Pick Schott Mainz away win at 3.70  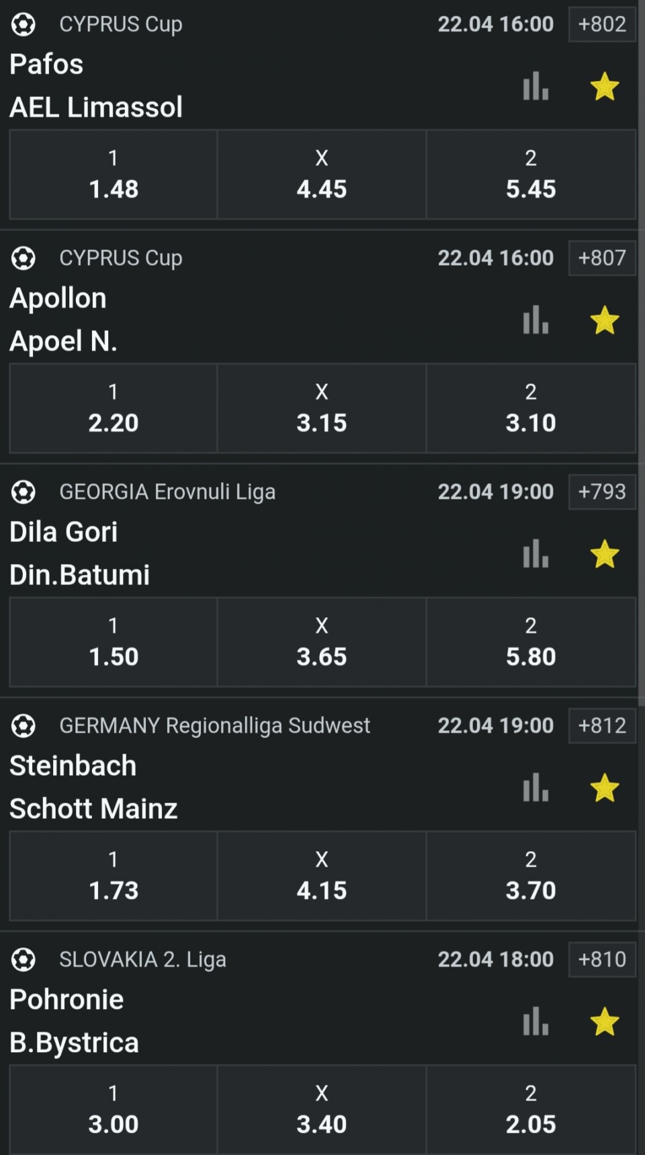pyautogui.click(x=531, y=877)
